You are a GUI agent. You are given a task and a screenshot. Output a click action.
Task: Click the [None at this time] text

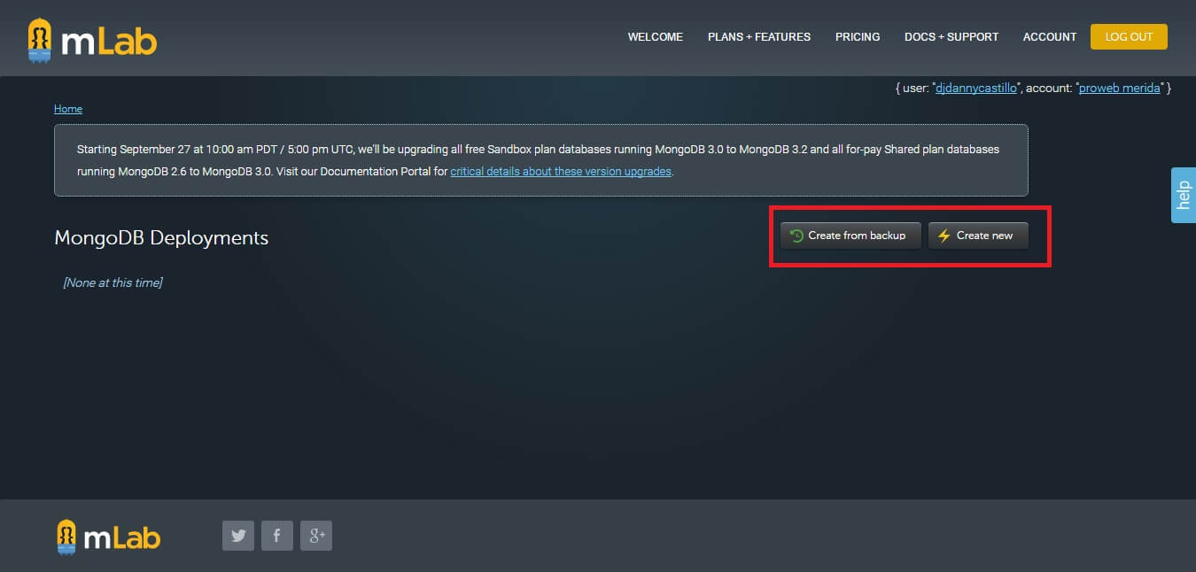[x=113, y=282]
